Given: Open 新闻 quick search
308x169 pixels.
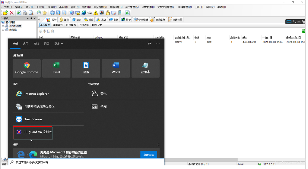Looking at the screenshot, I should (124, 106).
